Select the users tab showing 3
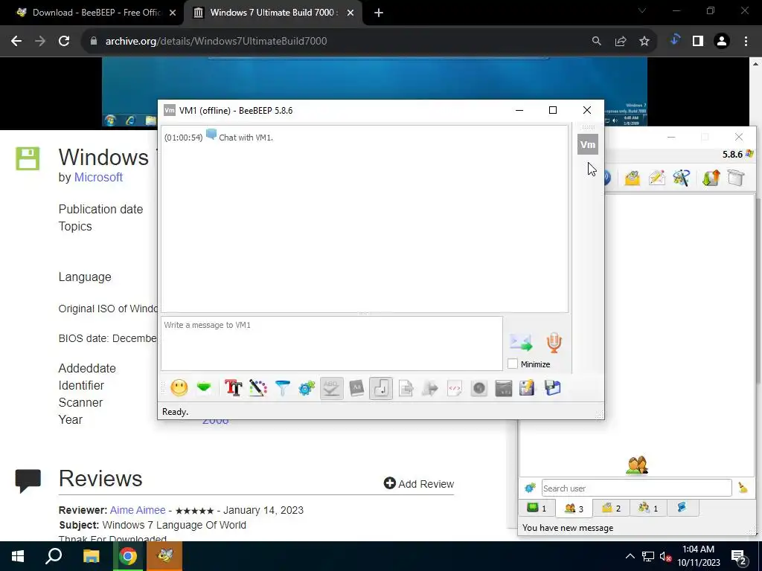Viewport: 762px width, 571px height. pyautogui.click(x=574, y=509)
